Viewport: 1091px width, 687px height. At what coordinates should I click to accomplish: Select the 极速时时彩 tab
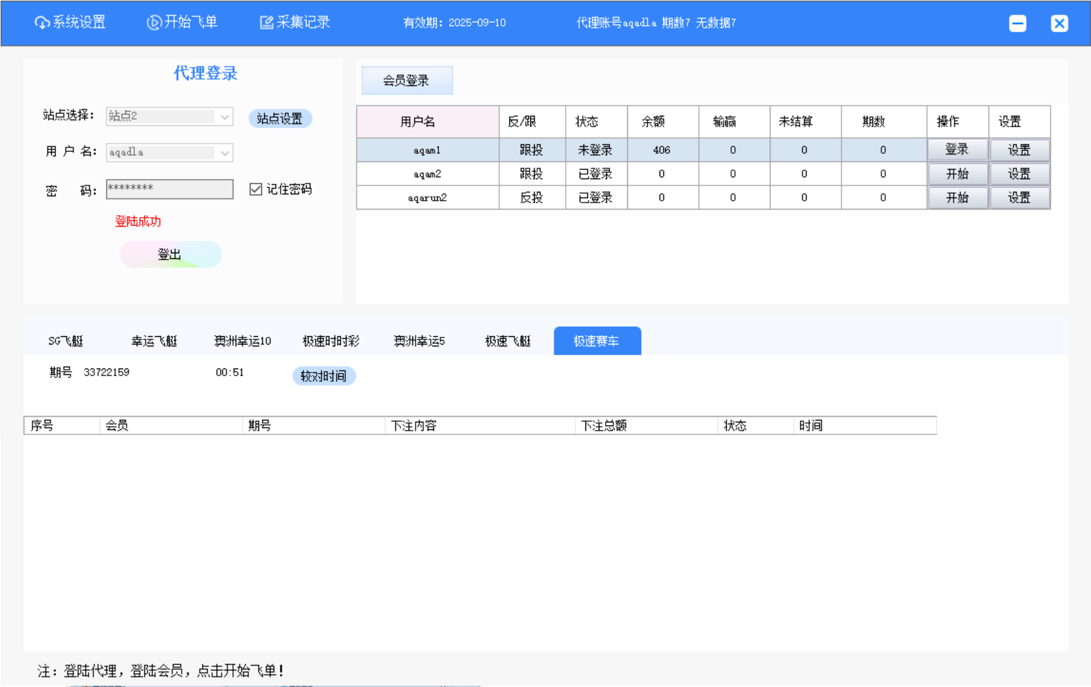click(331, 341)
